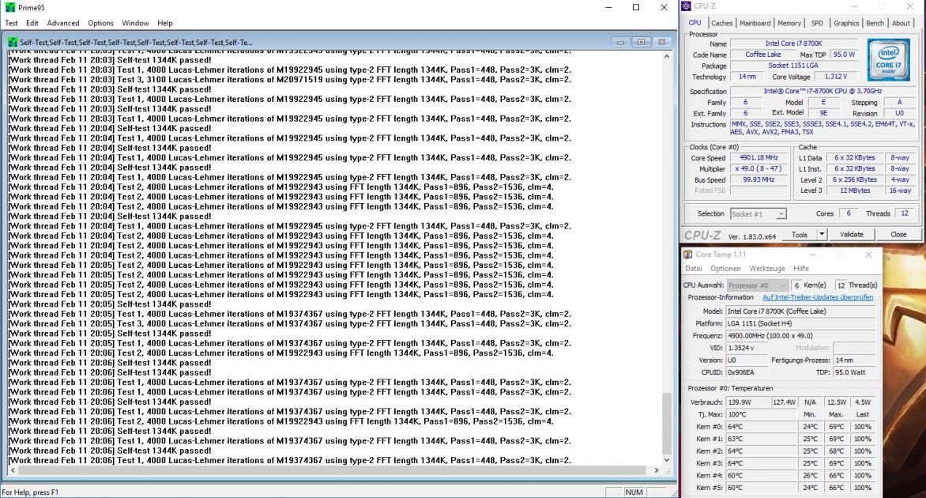The height and width of the screenshot is (498, 926).
Task: Click the Name field Intel Core i7 8700K in CPU-Z
Action: [x=794, y=43]
